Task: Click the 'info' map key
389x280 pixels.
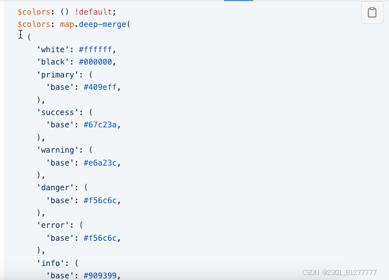Action: (51, 263)
